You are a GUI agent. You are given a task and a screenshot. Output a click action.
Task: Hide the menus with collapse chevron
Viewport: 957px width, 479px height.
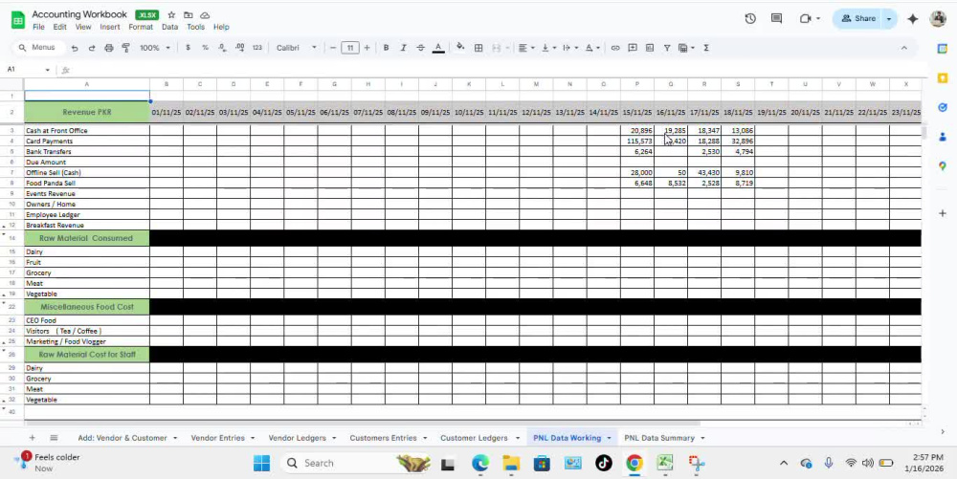click(904, 48)
